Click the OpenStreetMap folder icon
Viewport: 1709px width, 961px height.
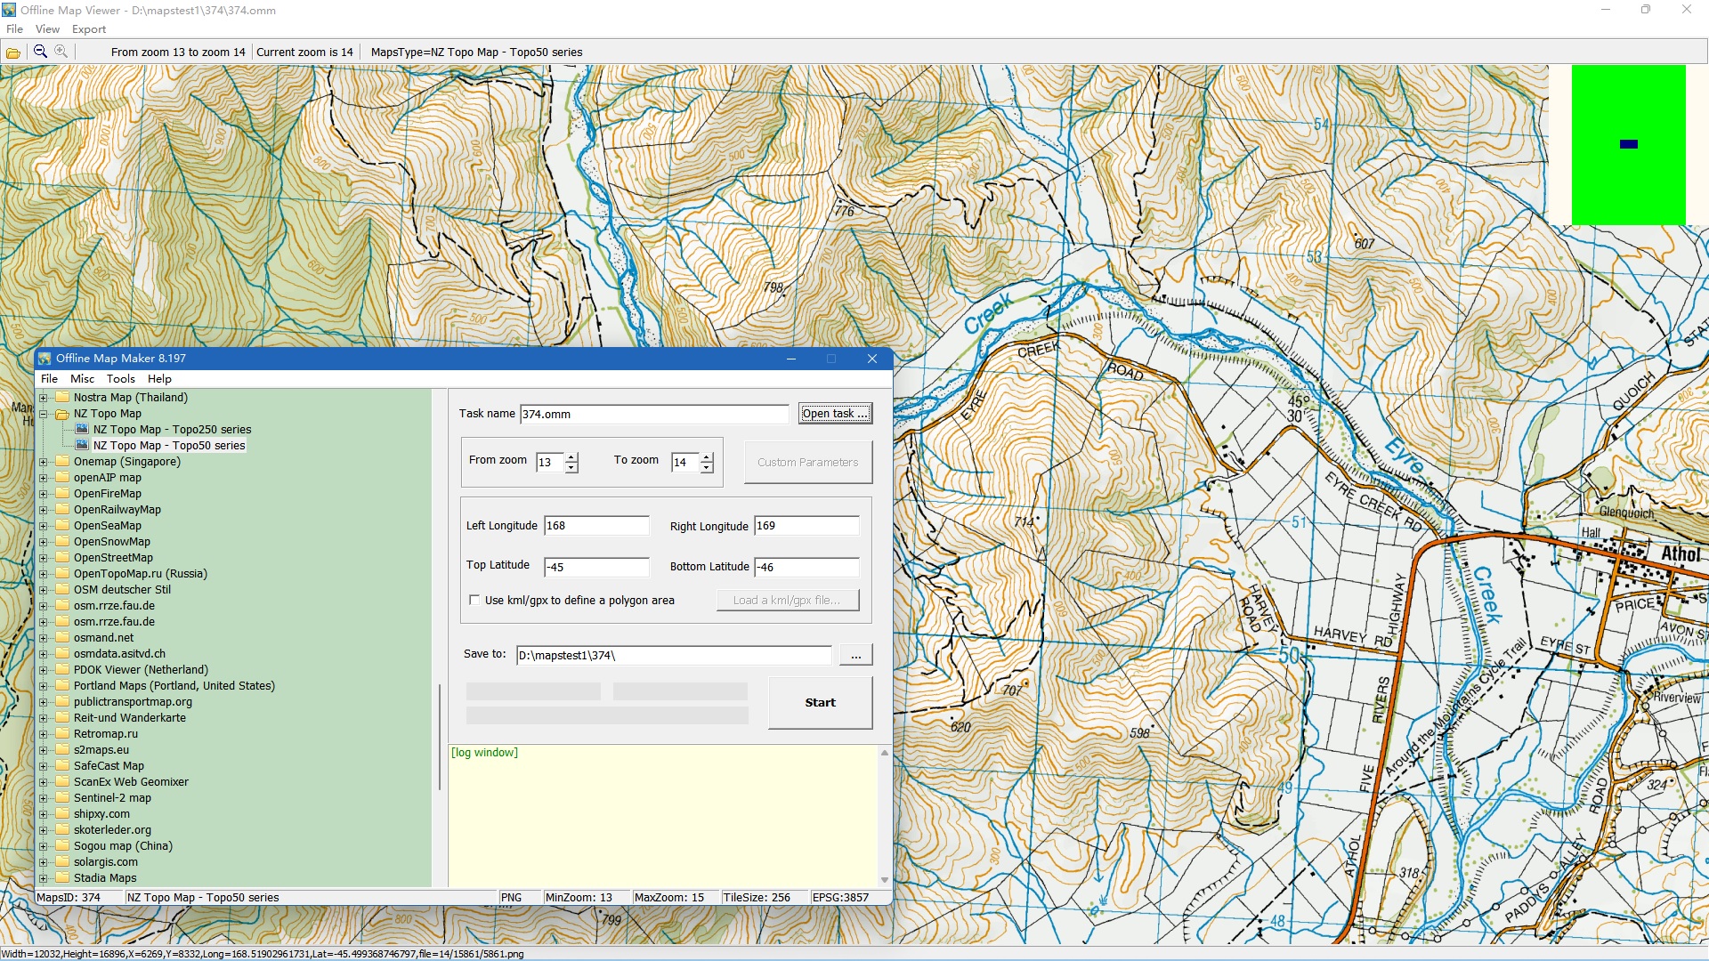(x=62, y=557)
